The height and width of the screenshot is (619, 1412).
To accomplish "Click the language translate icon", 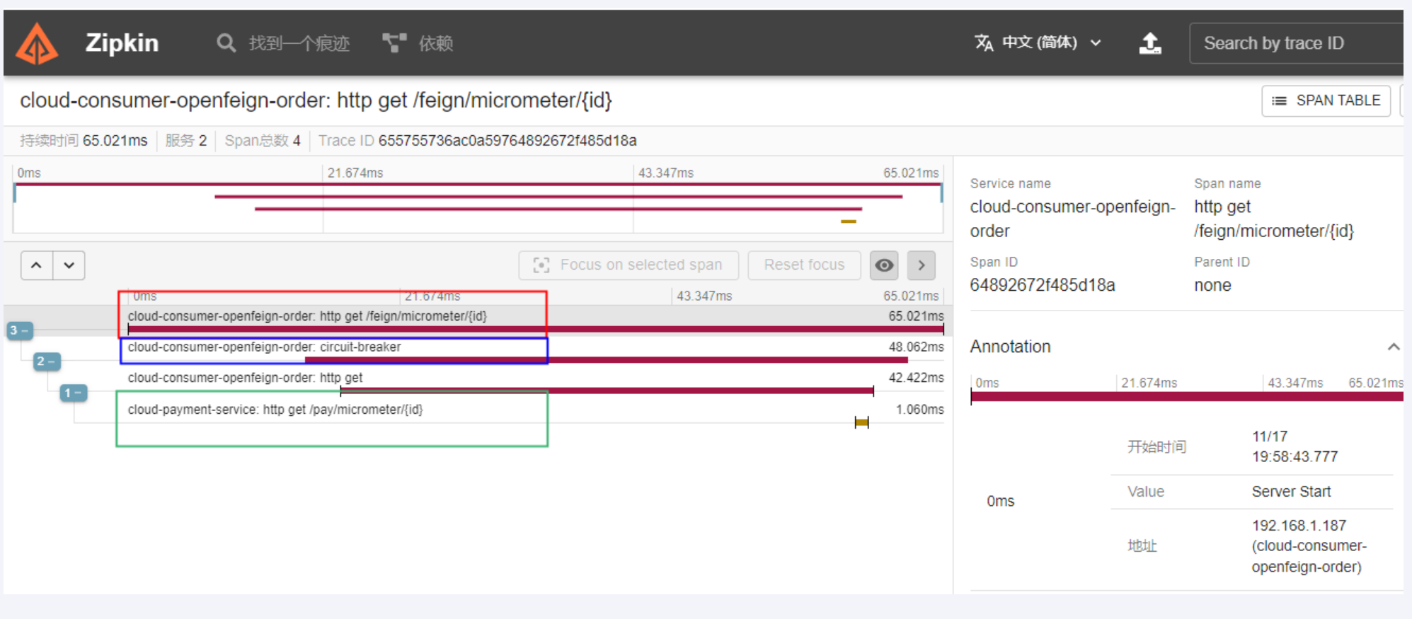I will (984, 43).
